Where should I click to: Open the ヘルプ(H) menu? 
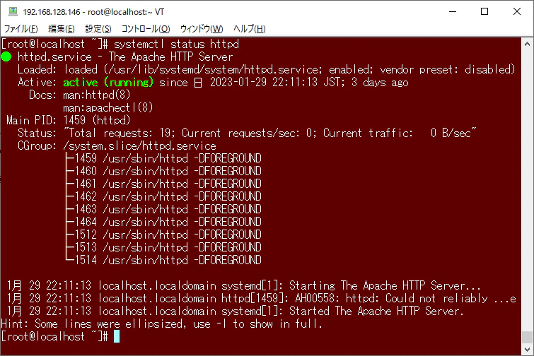[x=249, y=29]
